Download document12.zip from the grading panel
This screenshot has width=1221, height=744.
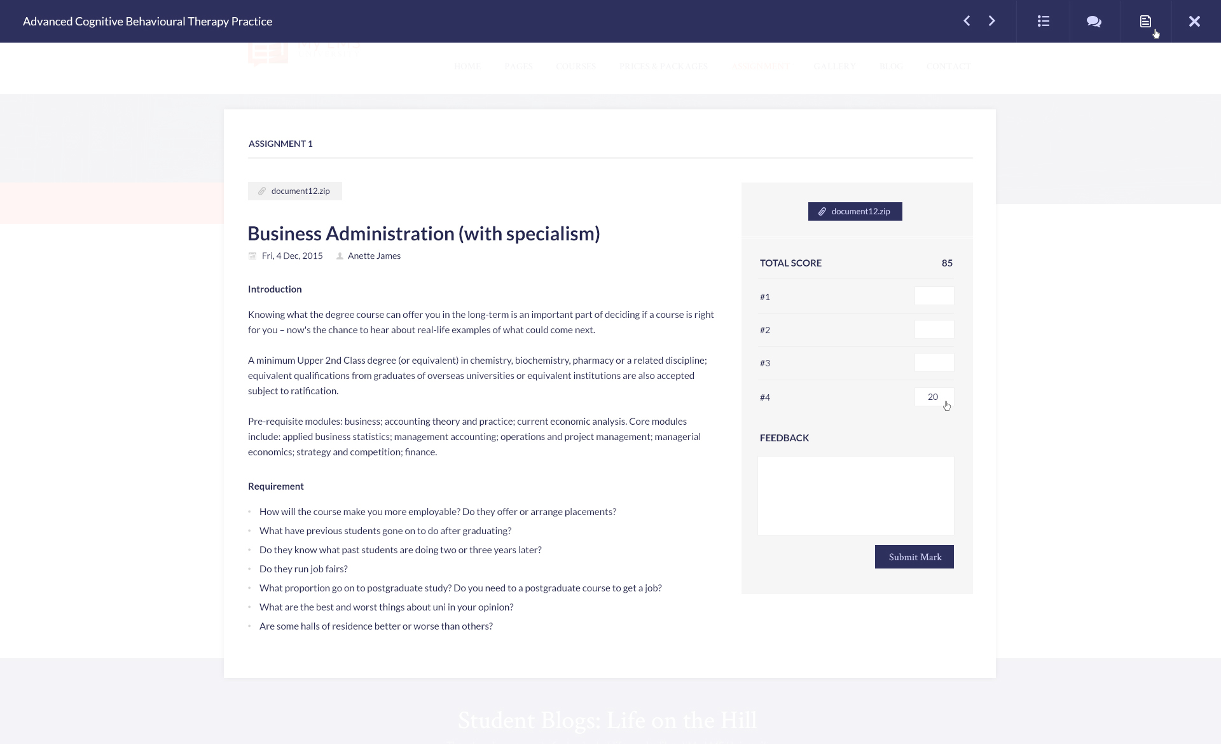click(x=860, y=212)
